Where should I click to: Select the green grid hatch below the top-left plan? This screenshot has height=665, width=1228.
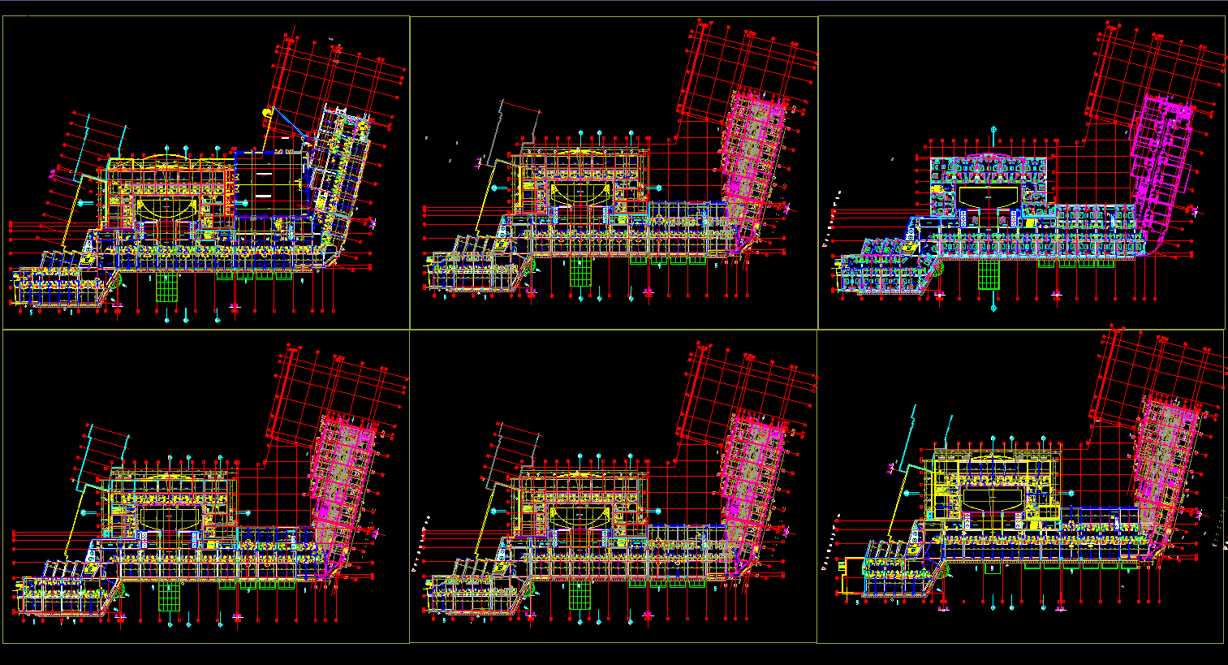(x=168, y=286)
